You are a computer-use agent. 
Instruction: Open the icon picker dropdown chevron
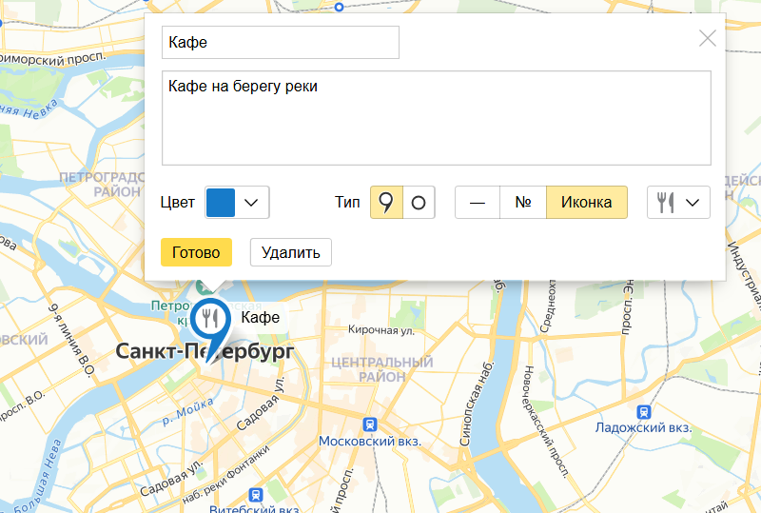tap(693, 203)
